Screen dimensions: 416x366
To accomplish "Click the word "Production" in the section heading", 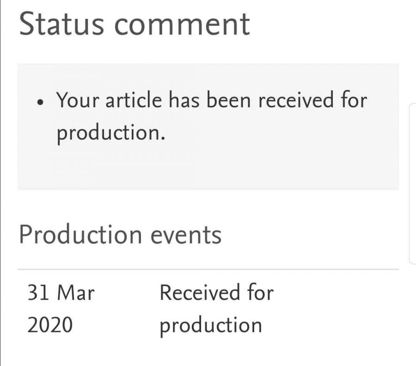I will 80,235.
